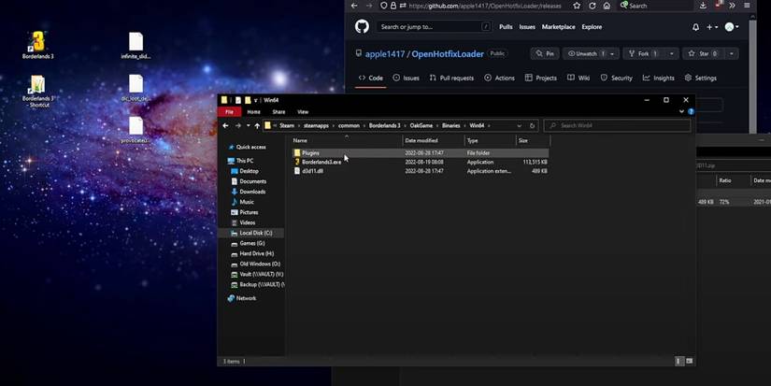Open the Share ribbon tab

(278, 111)
